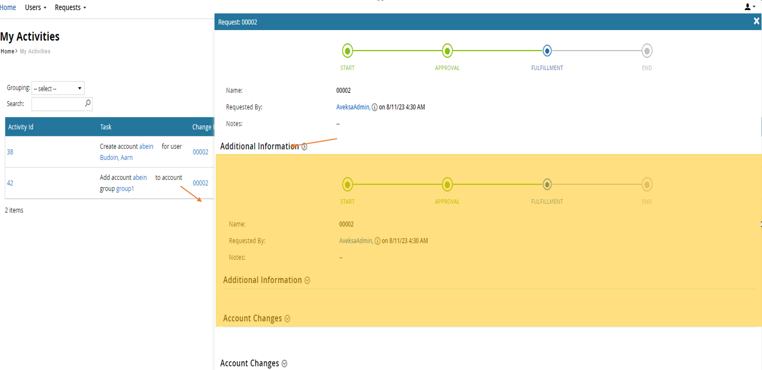Click into the Search text field

[x=57, y=104]
